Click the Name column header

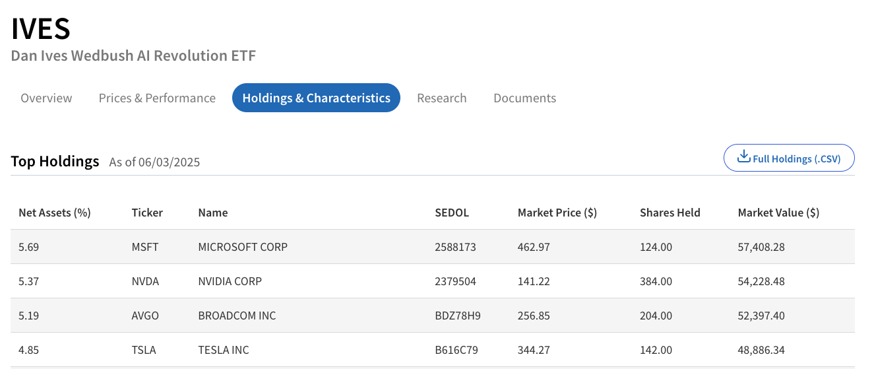pyautogui.click(x=213, y=213)
